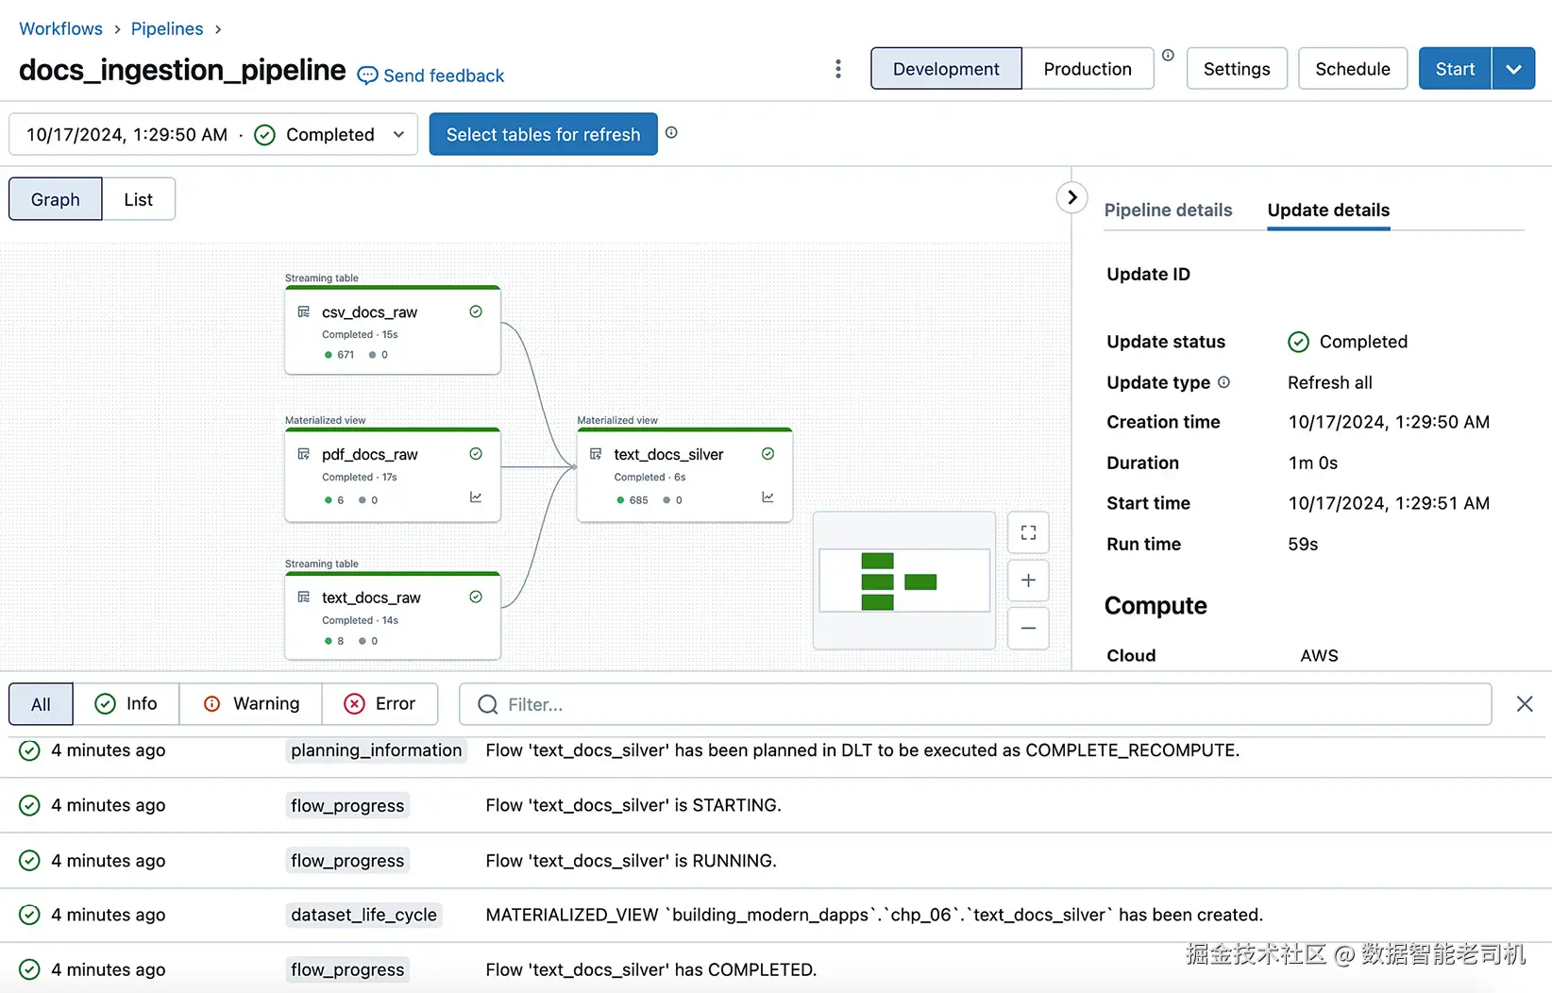Click the Send feedback chat icon
1552x993 pixels.
click(x=367, y=76)
